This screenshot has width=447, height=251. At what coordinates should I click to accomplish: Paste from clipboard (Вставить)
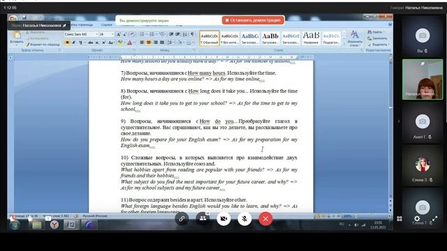[17, 38]
